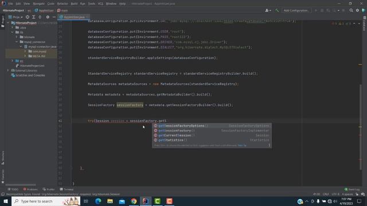Viewport: 367px width, 206px height.
Task: Click the editor vertical scrollbar
Action: click(361, 126)
